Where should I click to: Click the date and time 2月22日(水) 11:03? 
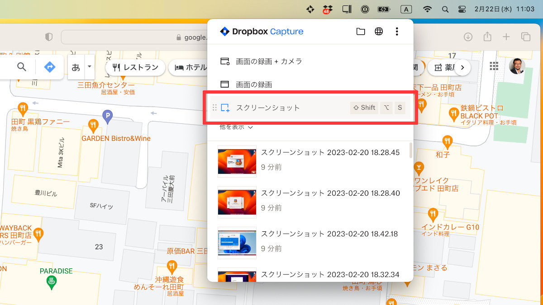[505, 9]
